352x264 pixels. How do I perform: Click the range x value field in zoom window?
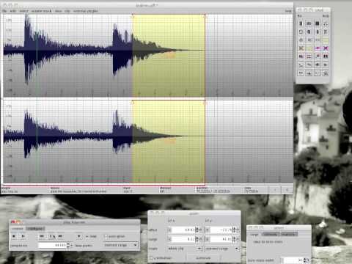tap(183, 239)
